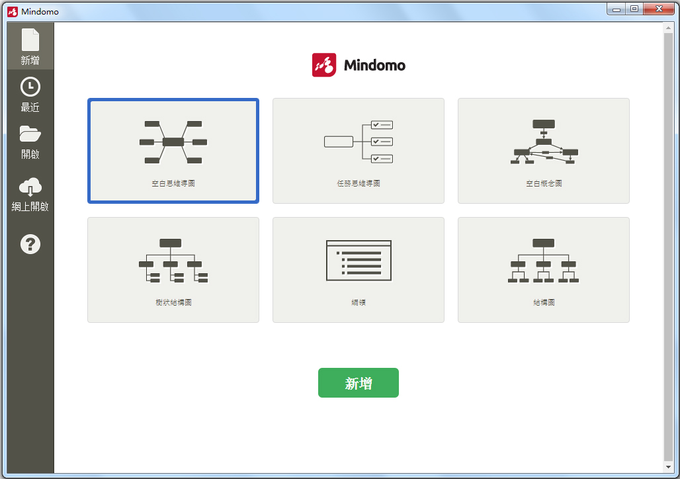The height and width of the screenshot is (479, 680).
Task: Click the Mindomo title bar app icon
Action: (x=13, y=12)
